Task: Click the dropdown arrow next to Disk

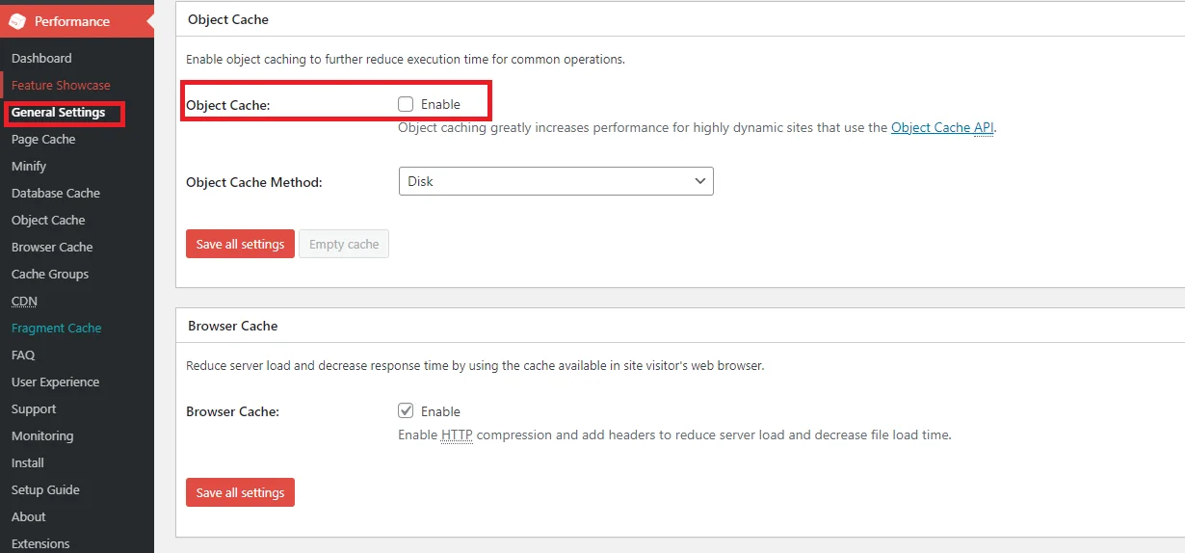Action: click(x=700, y=181)
